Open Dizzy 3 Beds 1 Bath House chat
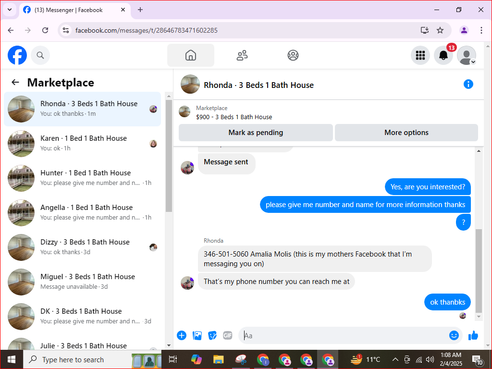 [x=83, y=247]
